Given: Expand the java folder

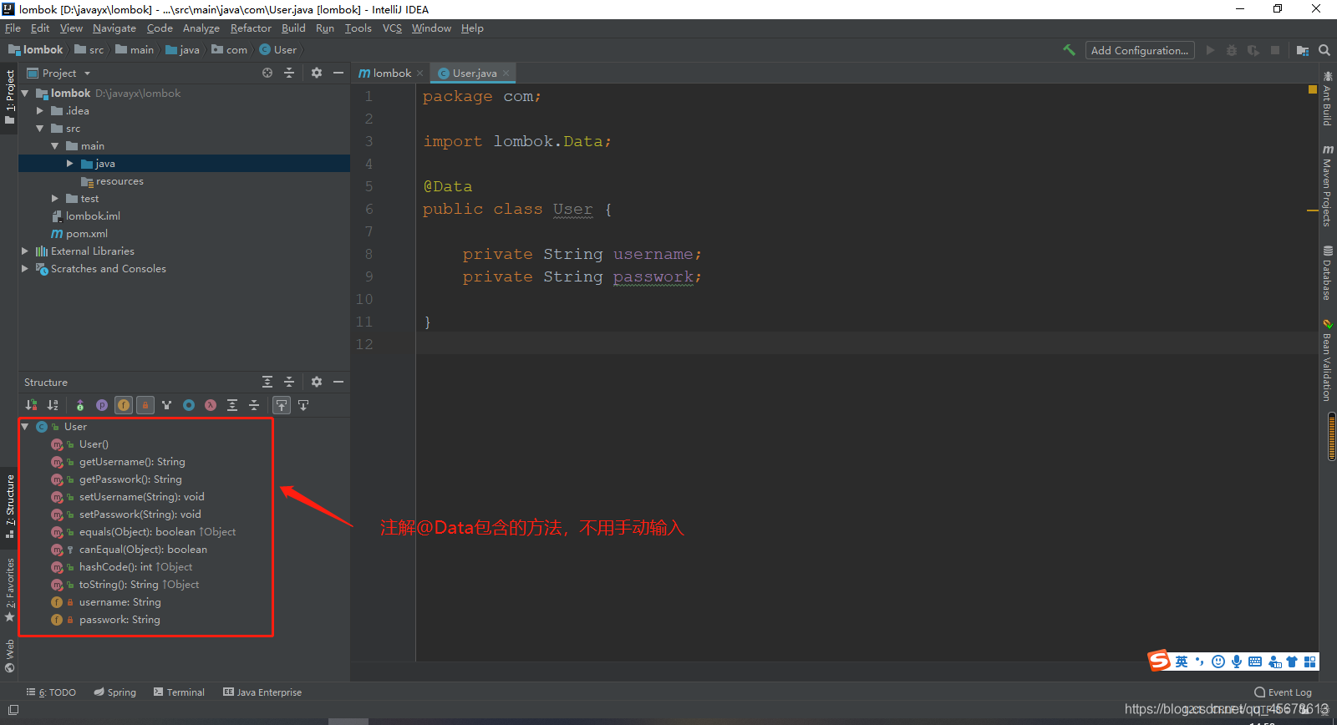Looking at the screenshot, I should coord(70,164).
